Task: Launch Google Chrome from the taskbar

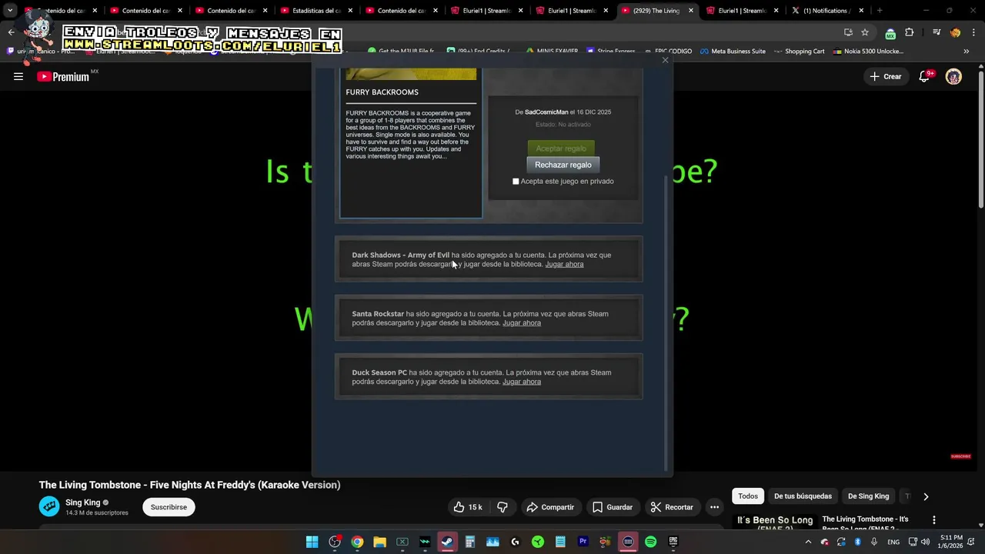Action: coord(357,542)
